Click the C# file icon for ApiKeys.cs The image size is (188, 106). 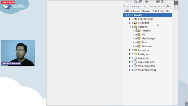pyautogui.click(x=135, y=54)
